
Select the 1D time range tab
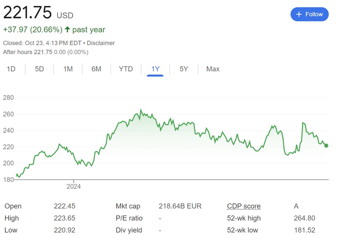pos(11,69)
